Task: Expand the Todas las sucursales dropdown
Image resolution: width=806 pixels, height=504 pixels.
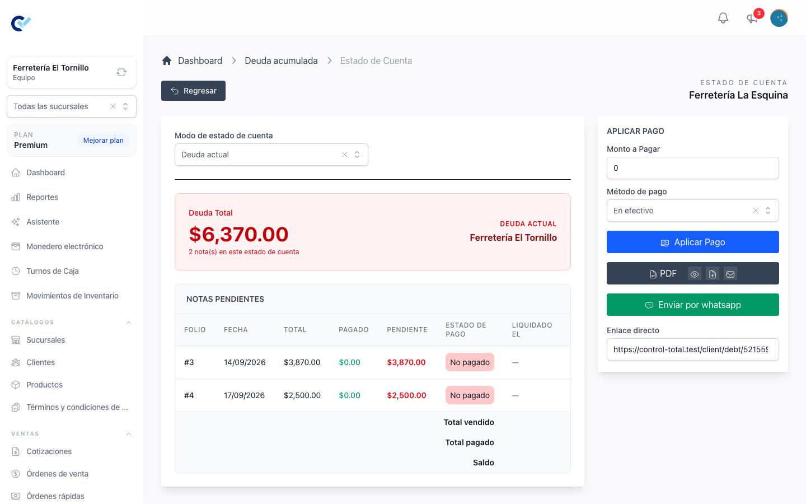Action: pyautogui.click(x=125, y=106)
